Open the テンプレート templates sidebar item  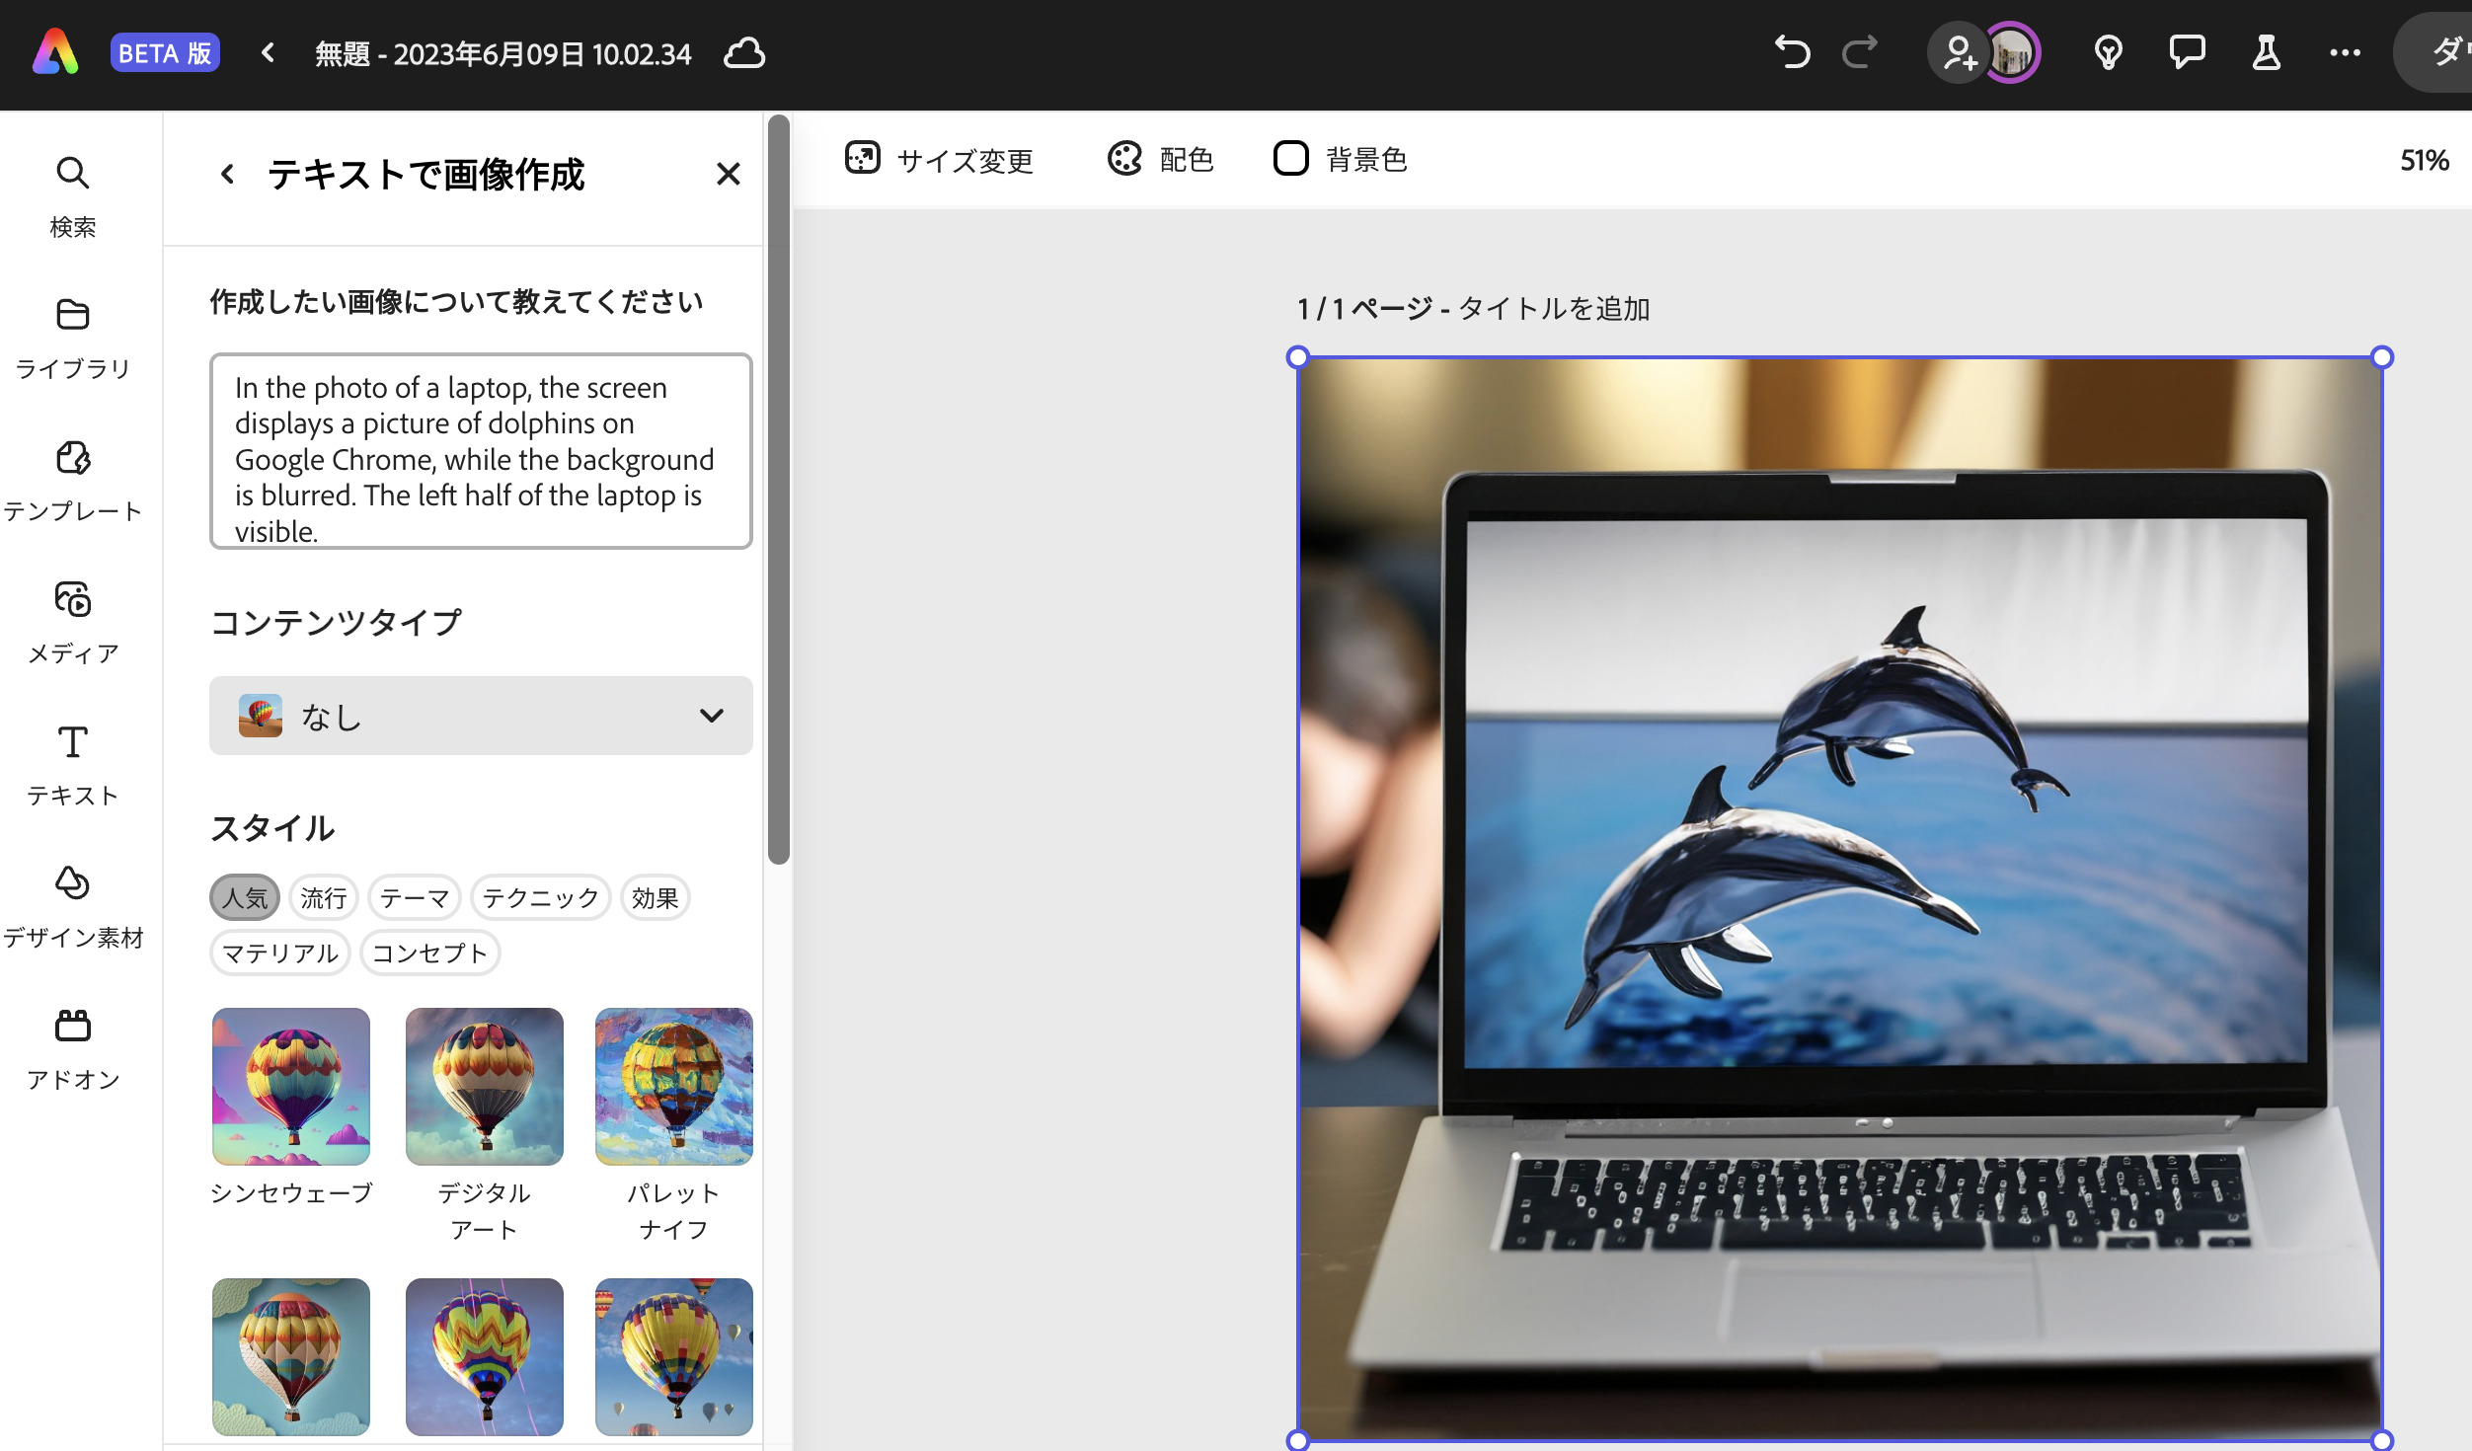pyautogui.click(x=73, y=482)
